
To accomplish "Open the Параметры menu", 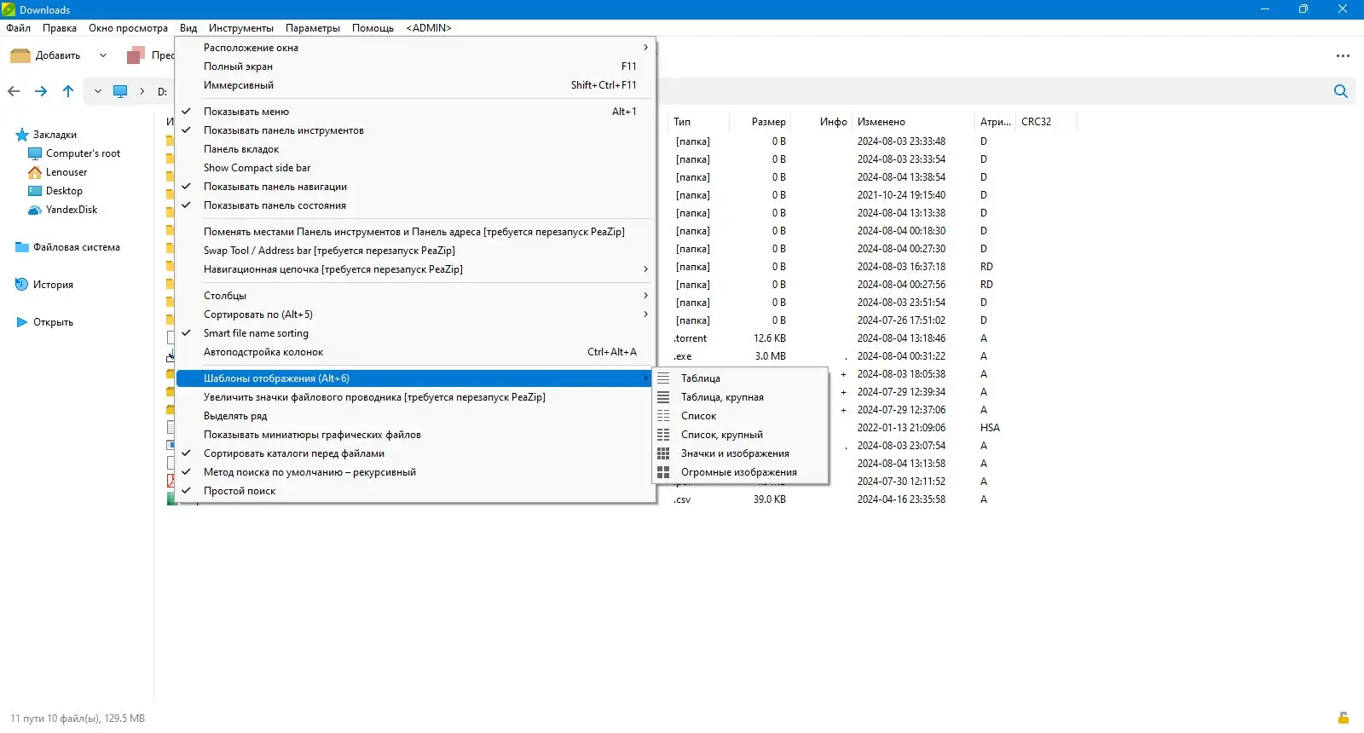I will [x=313, y=28].
